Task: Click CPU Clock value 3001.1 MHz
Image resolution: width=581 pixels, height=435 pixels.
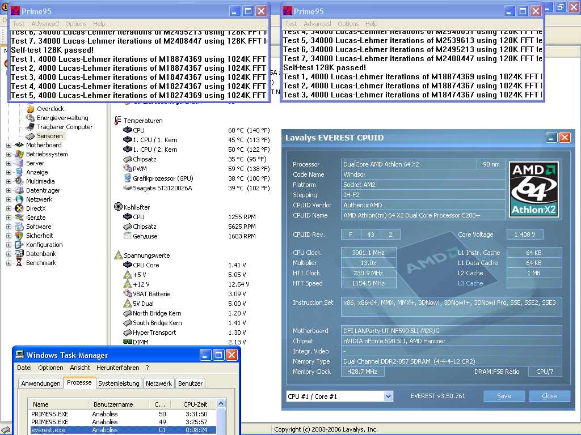Action: [x=368, y=253]
